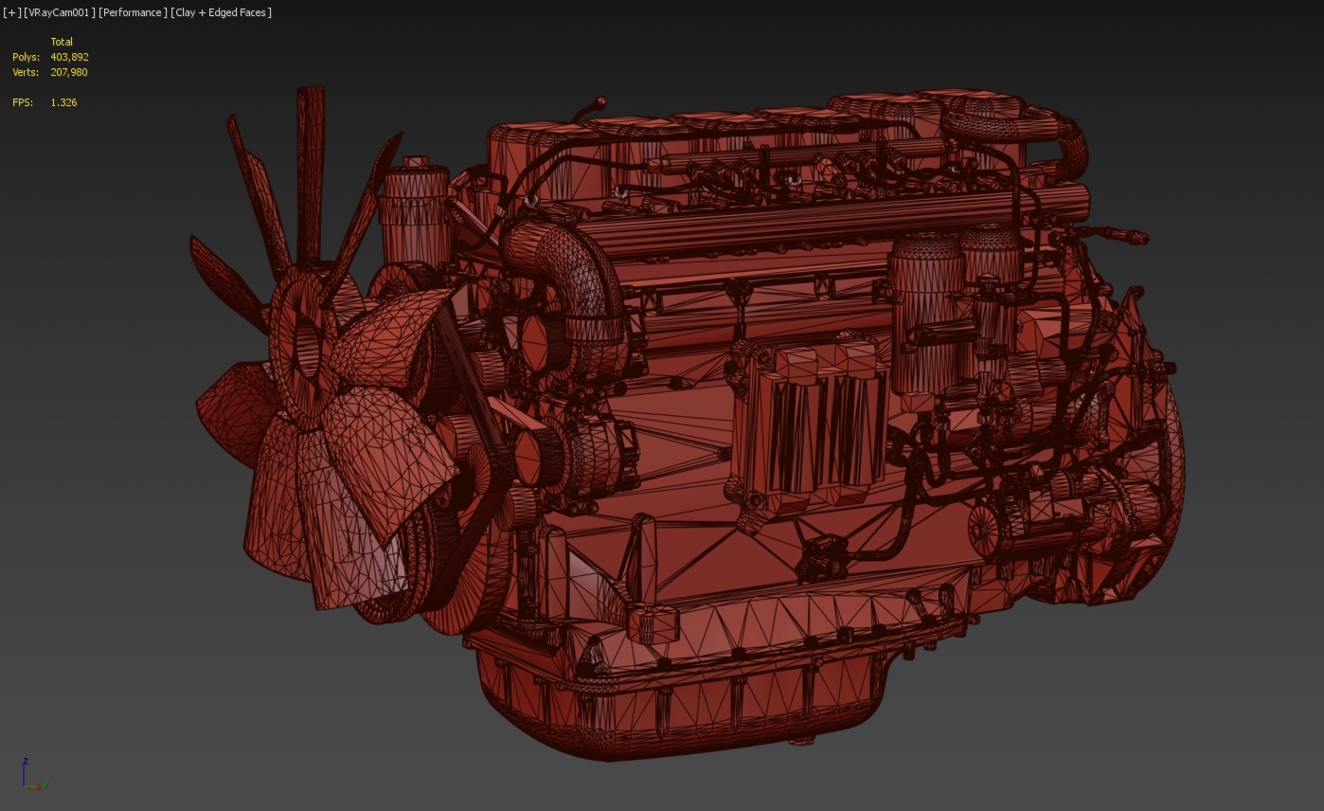Open the Performance per-view preference menu
1324x811 pixels.
(133, 12)
